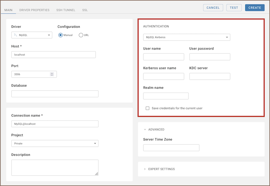Open the Driver dropdown

(32, 35)
